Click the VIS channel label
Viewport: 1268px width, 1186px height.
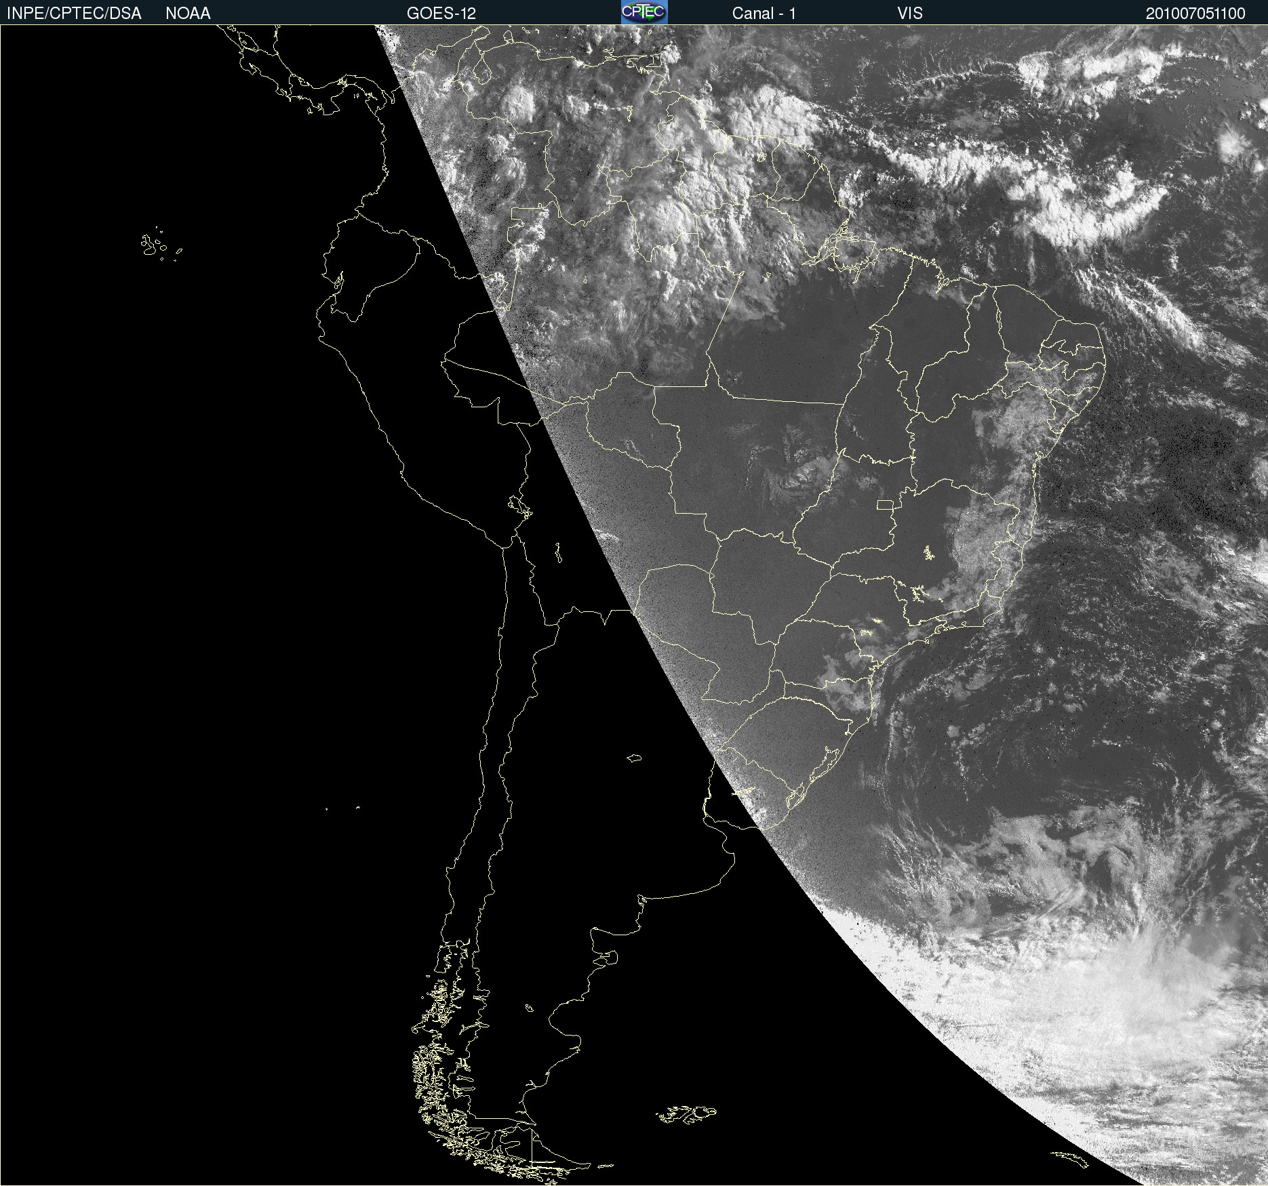click(x=910, y=14)
